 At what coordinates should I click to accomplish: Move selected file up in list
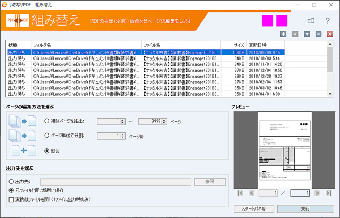295,34
